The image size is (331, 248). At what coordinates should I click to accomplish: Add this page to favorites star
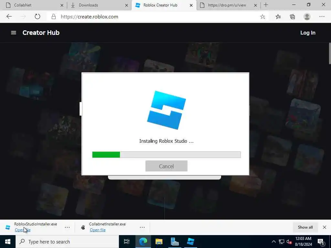pyautogui.click(x=262, y=17)
